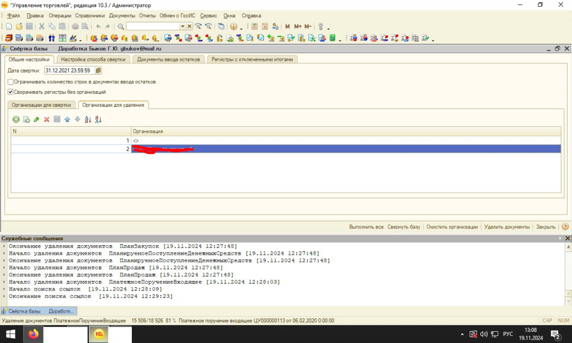Open the Справочники menu

point(90,16)
